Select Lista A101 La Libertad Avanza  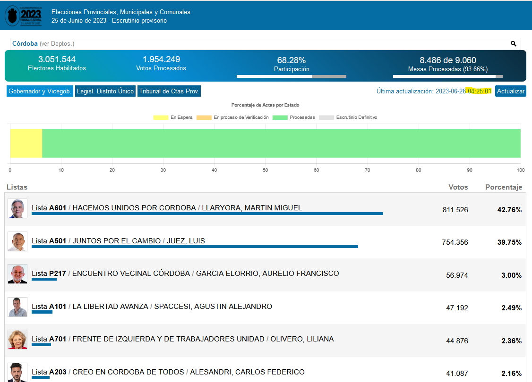pyautogui.click(x=152, y=307)
